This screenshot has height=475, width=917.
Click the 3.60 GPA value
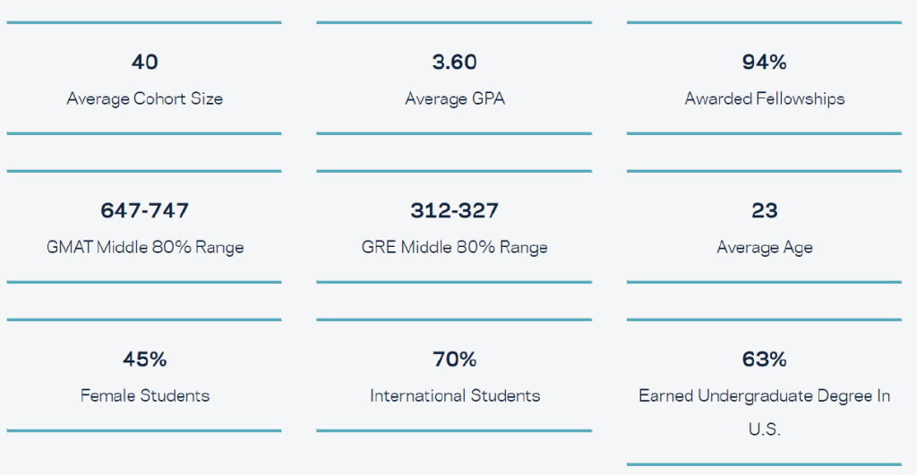tap(454, 62)
